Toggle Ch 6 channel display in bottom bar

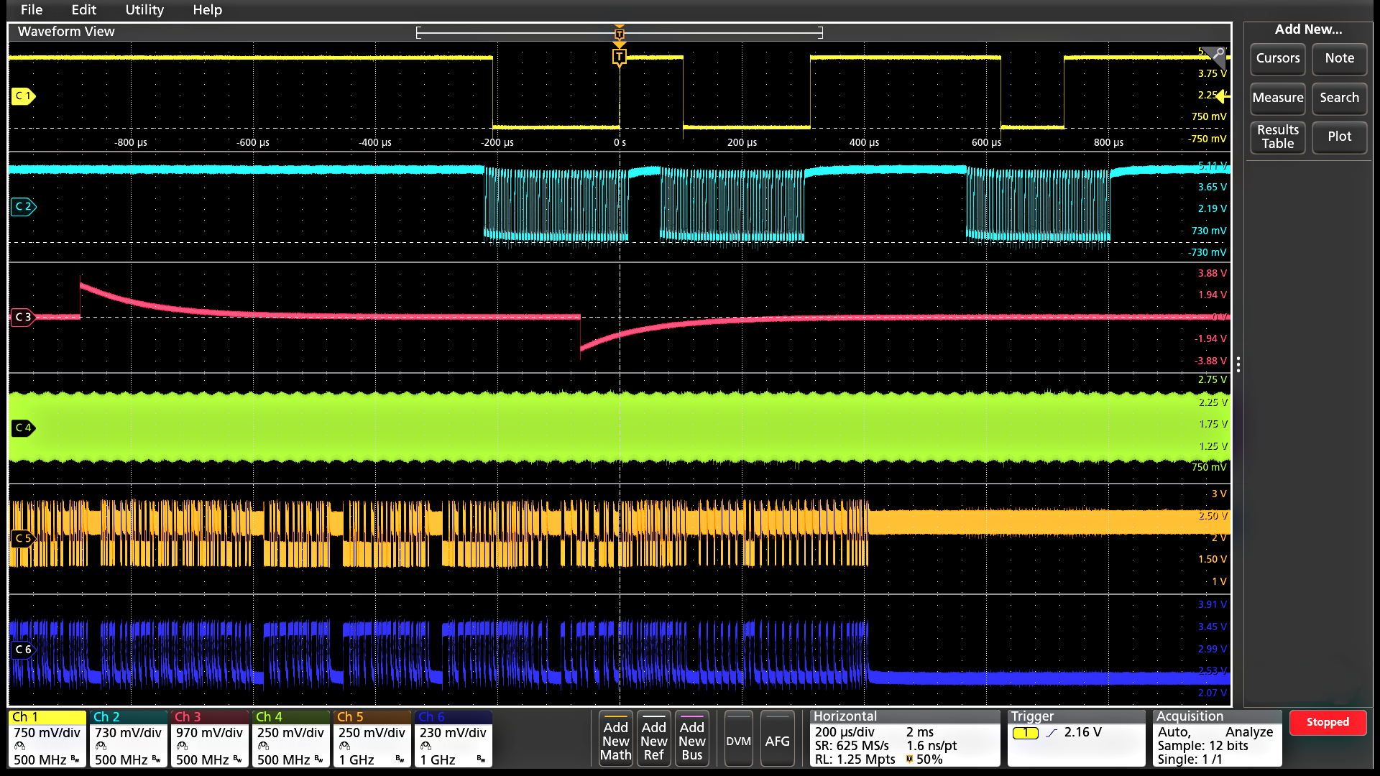tap(452, 738)
